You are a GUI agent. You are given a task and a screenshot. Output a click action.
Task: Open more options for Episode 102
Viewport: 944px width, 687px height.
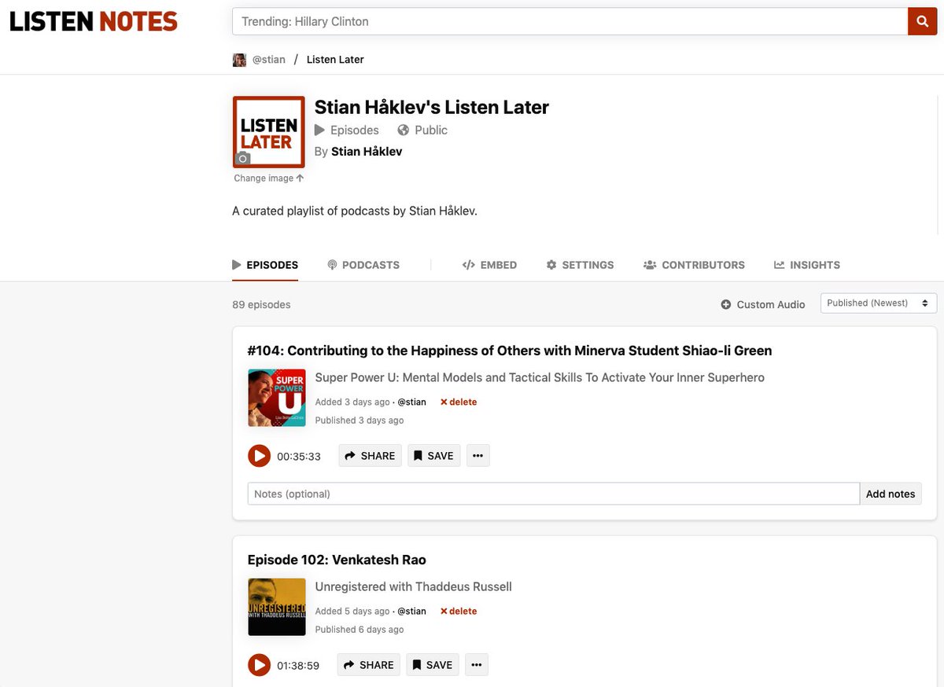pyautogui.click(x=477, y=665)
